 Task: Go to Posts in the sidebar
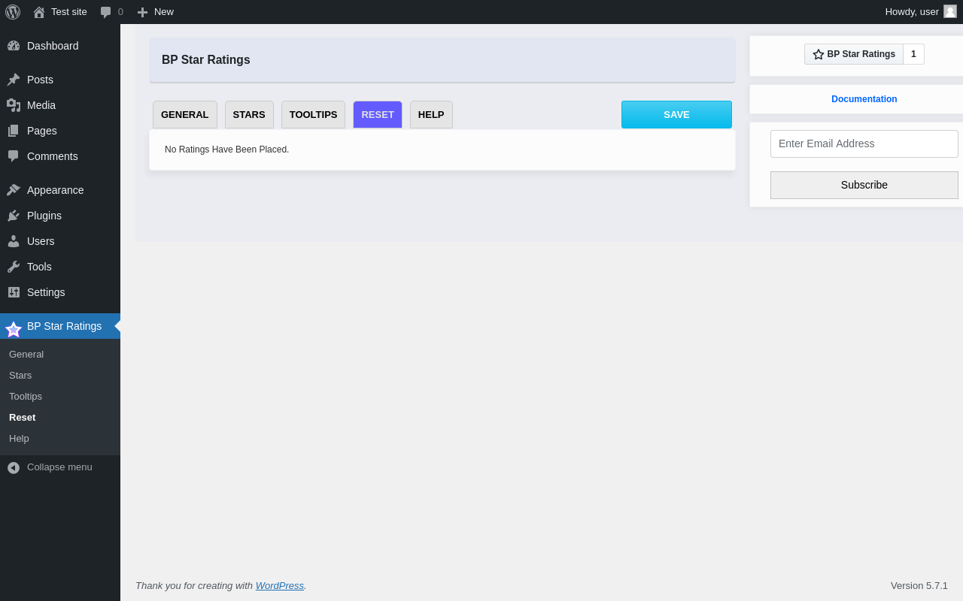click(60, 80)
